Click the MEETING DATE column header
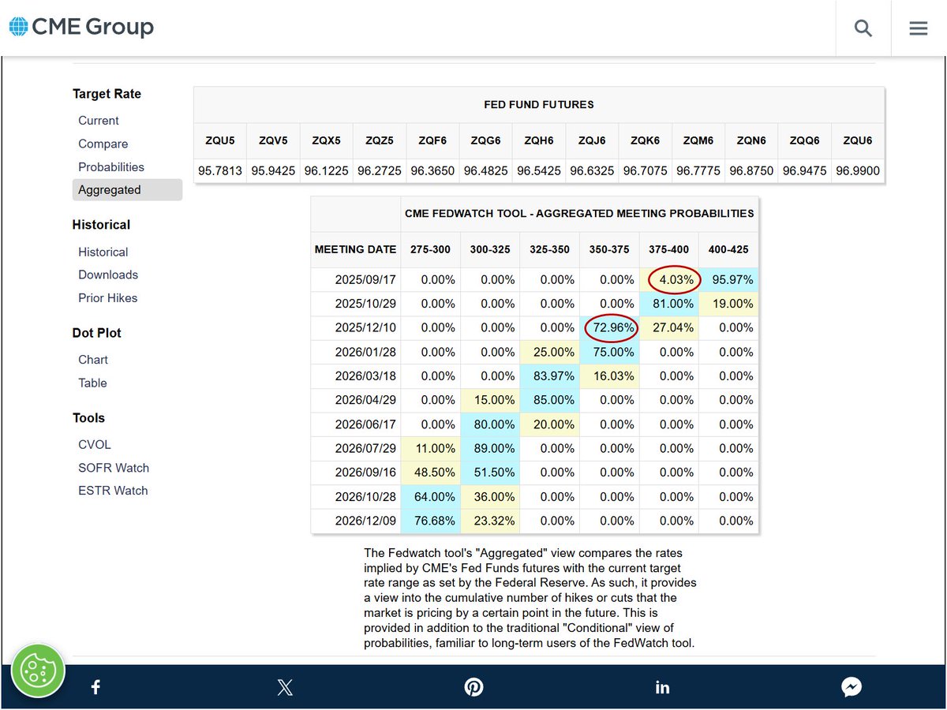Image resolution: width=947 pixels, height=710 pixels. pyautogui.click(x=356, y=249)
